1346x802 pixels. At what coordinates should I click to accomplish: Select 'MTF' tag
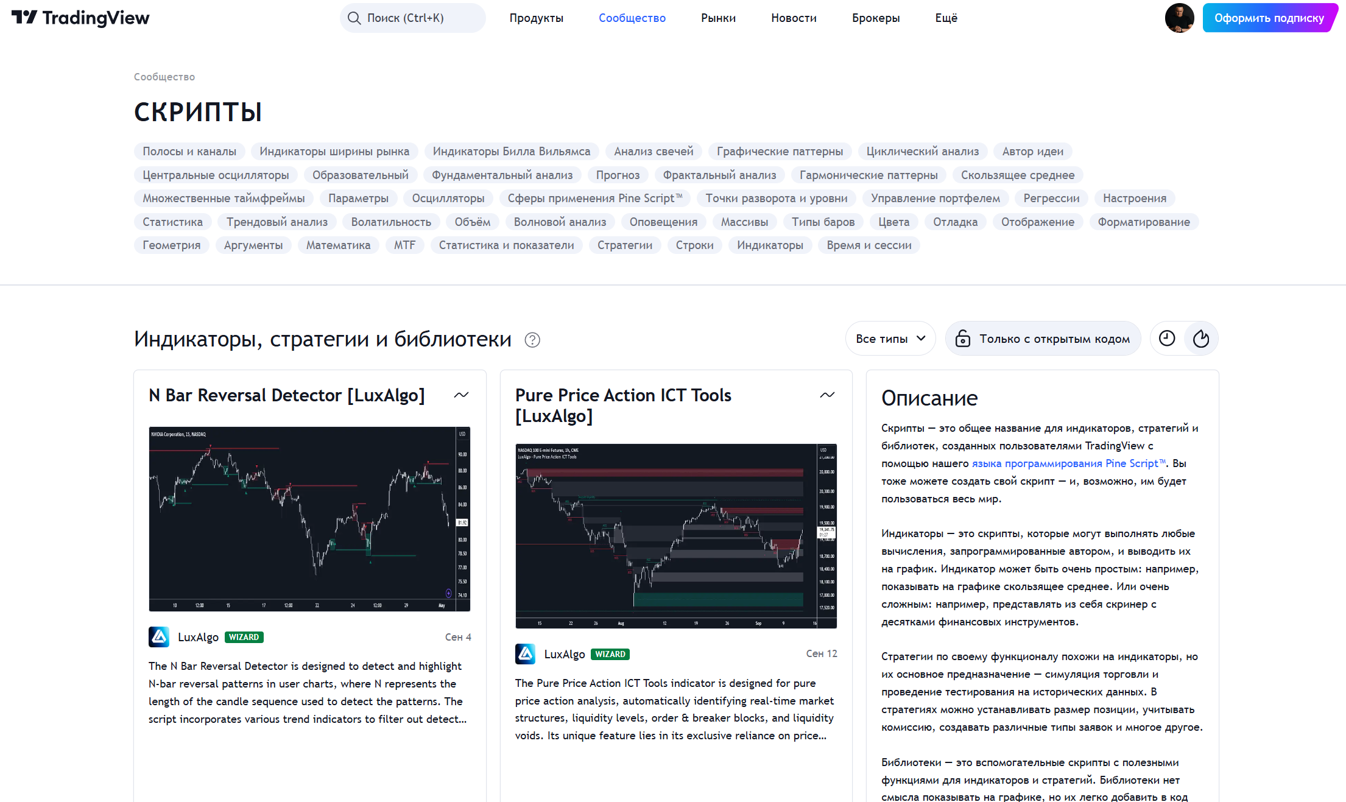(404, 245)
